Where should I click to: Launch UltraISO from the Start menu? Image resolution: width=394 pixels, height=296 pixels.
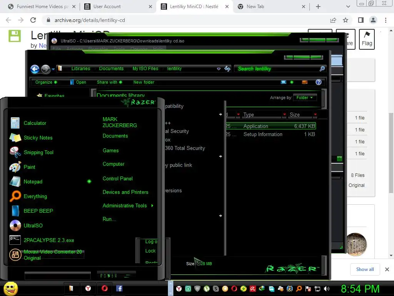[33, 225]
